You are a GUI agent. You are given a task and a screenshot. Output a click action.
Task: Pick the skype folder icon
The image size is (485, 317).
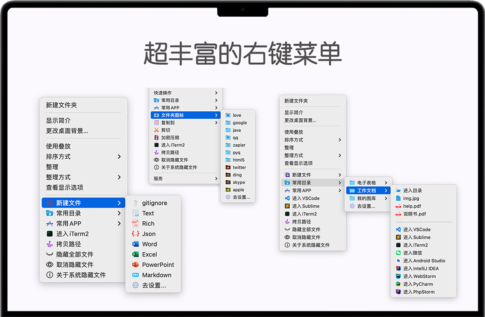click(228, 182)
